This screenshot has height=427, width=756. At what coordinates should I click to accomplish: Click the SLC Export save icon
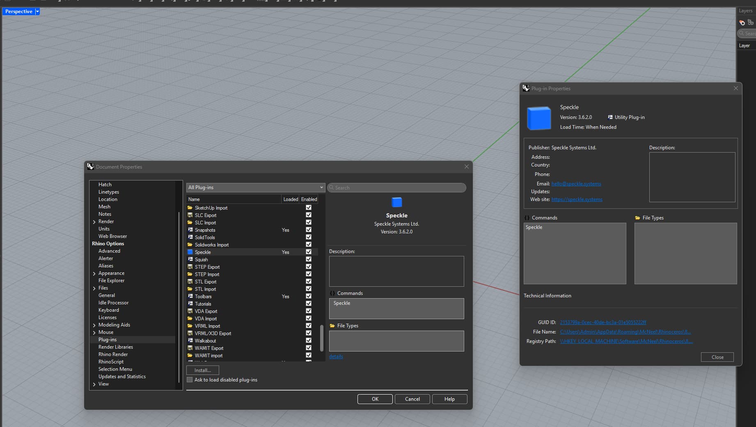tap(190, 215)
